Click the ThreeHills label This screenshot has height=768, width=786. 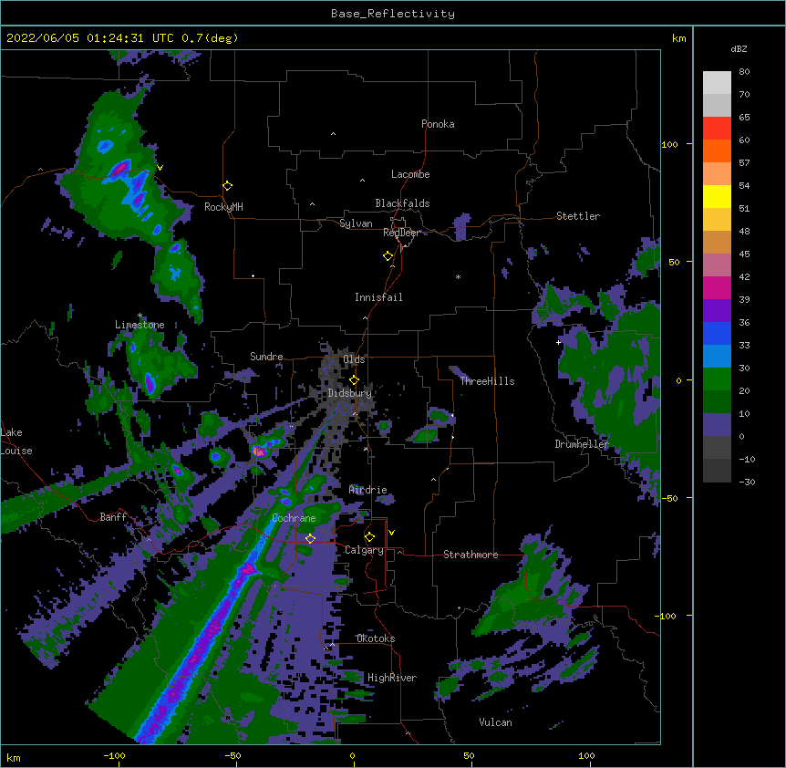[x=487, y=381]
